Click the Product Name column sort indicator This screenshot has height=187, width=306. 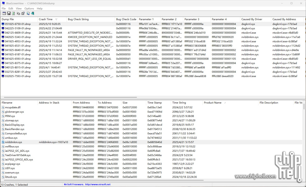pos(225,103)
